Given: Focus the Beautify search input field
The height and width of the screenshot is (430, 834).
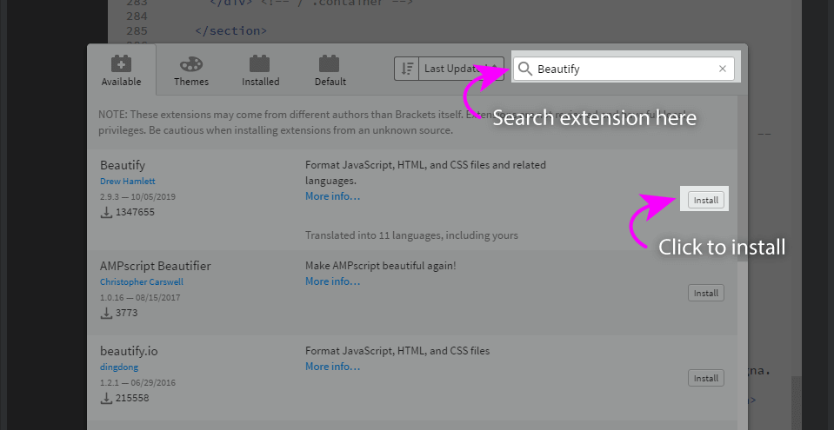Looking at the screenshot, I should [624, 69].
